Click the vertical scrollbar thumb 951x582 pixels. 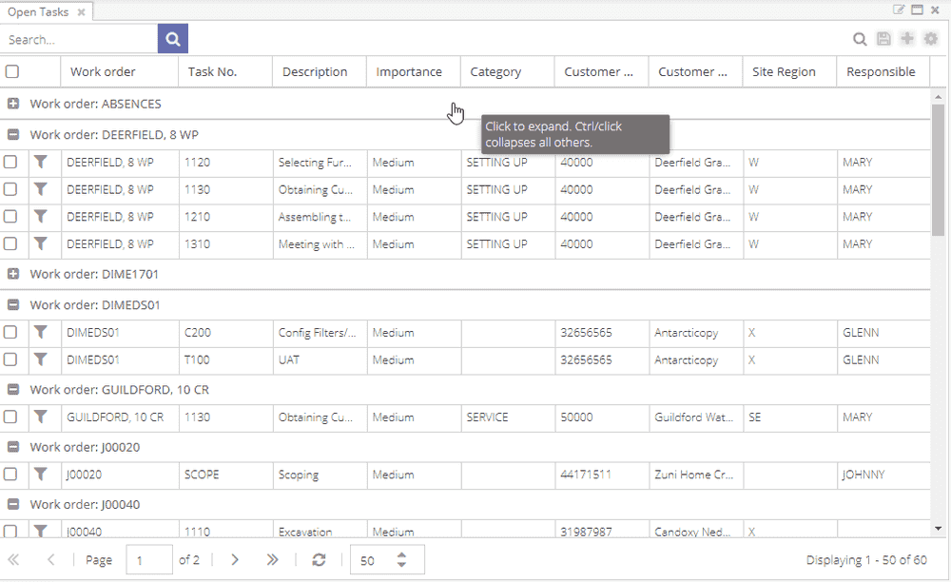[938, 169]
